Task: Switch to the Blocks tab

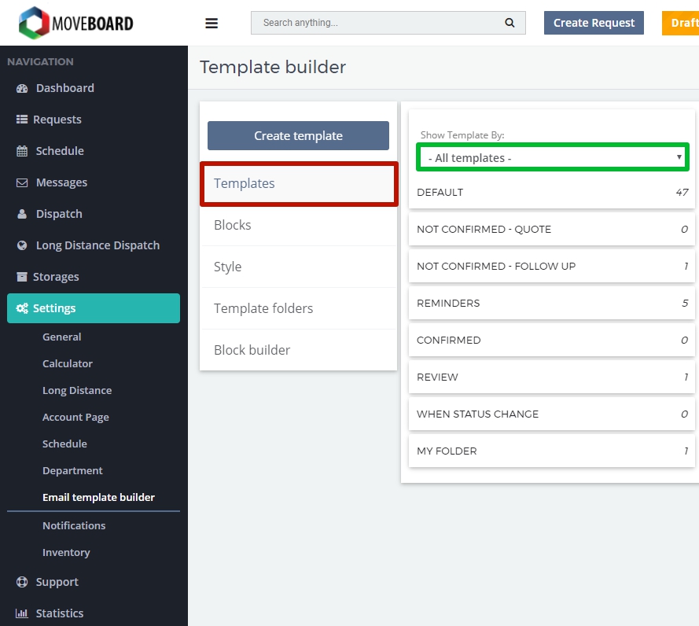Action: (x=299, y=225)
